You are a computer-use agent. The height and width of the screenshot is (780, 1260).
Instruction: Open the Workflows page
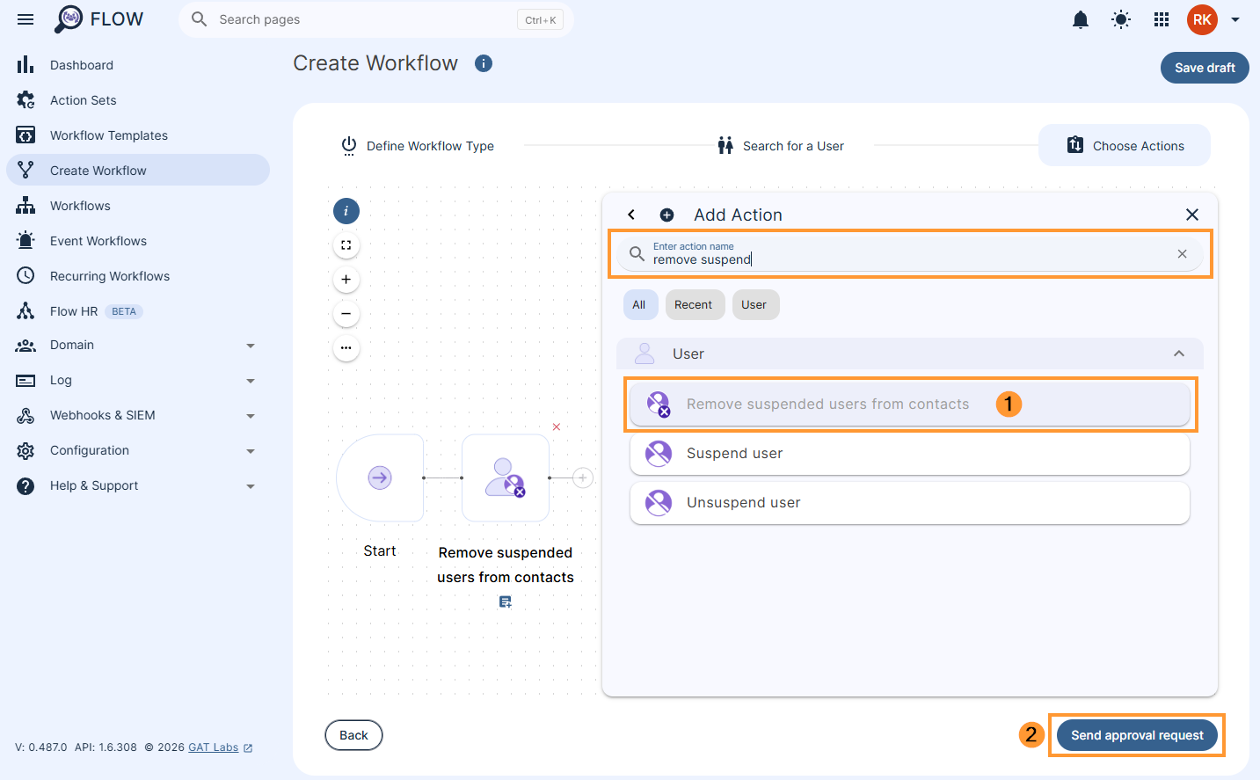(138, 206)
